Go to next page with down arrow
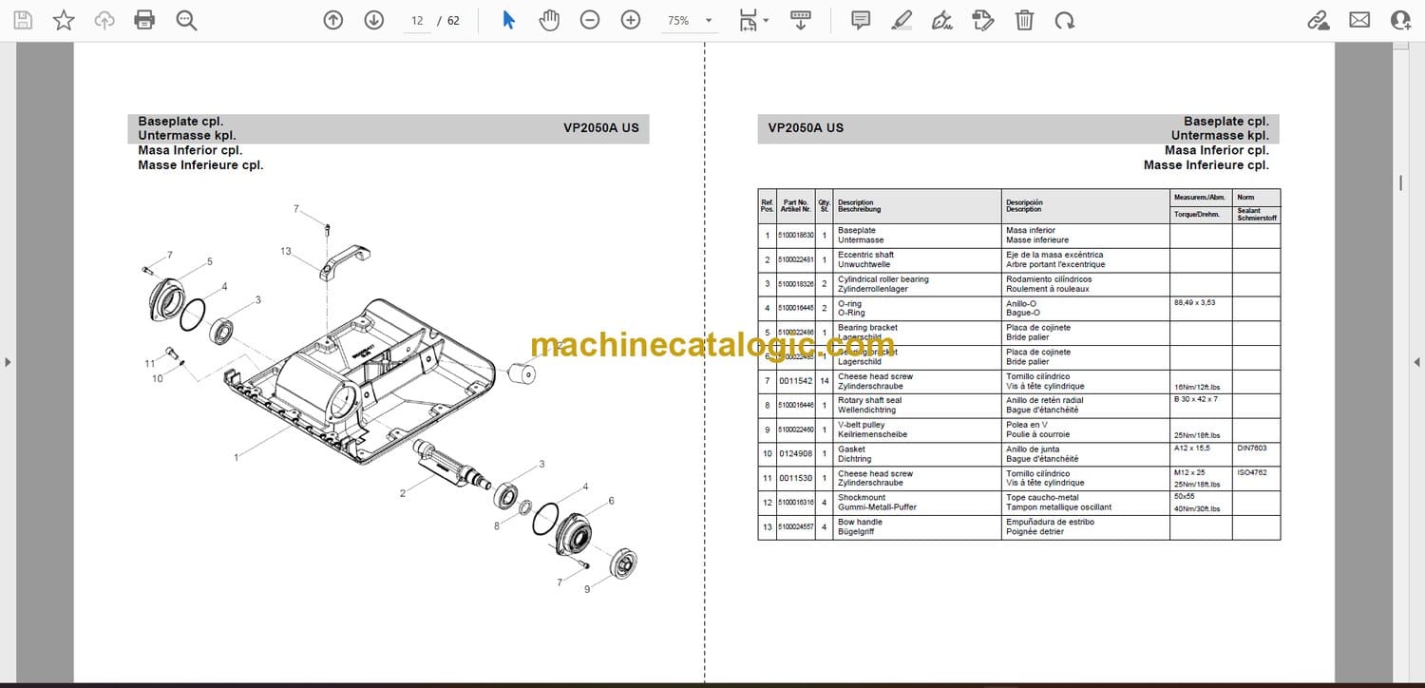1425x688 pixels. (x=373, y=20)
